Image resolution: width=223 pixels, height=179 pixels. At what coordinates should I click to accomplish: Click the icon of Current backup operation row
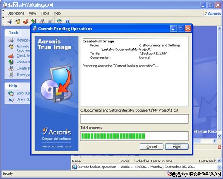click(74, 167)
